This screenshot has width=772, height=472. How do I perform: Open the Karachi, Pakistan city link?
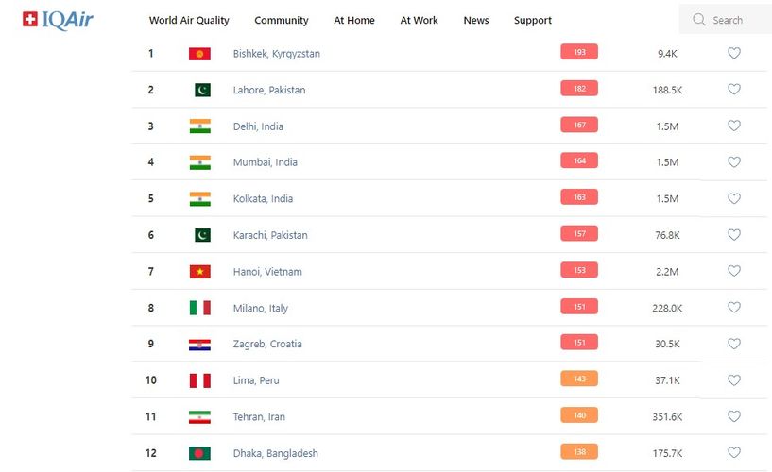tap(270, 235)
